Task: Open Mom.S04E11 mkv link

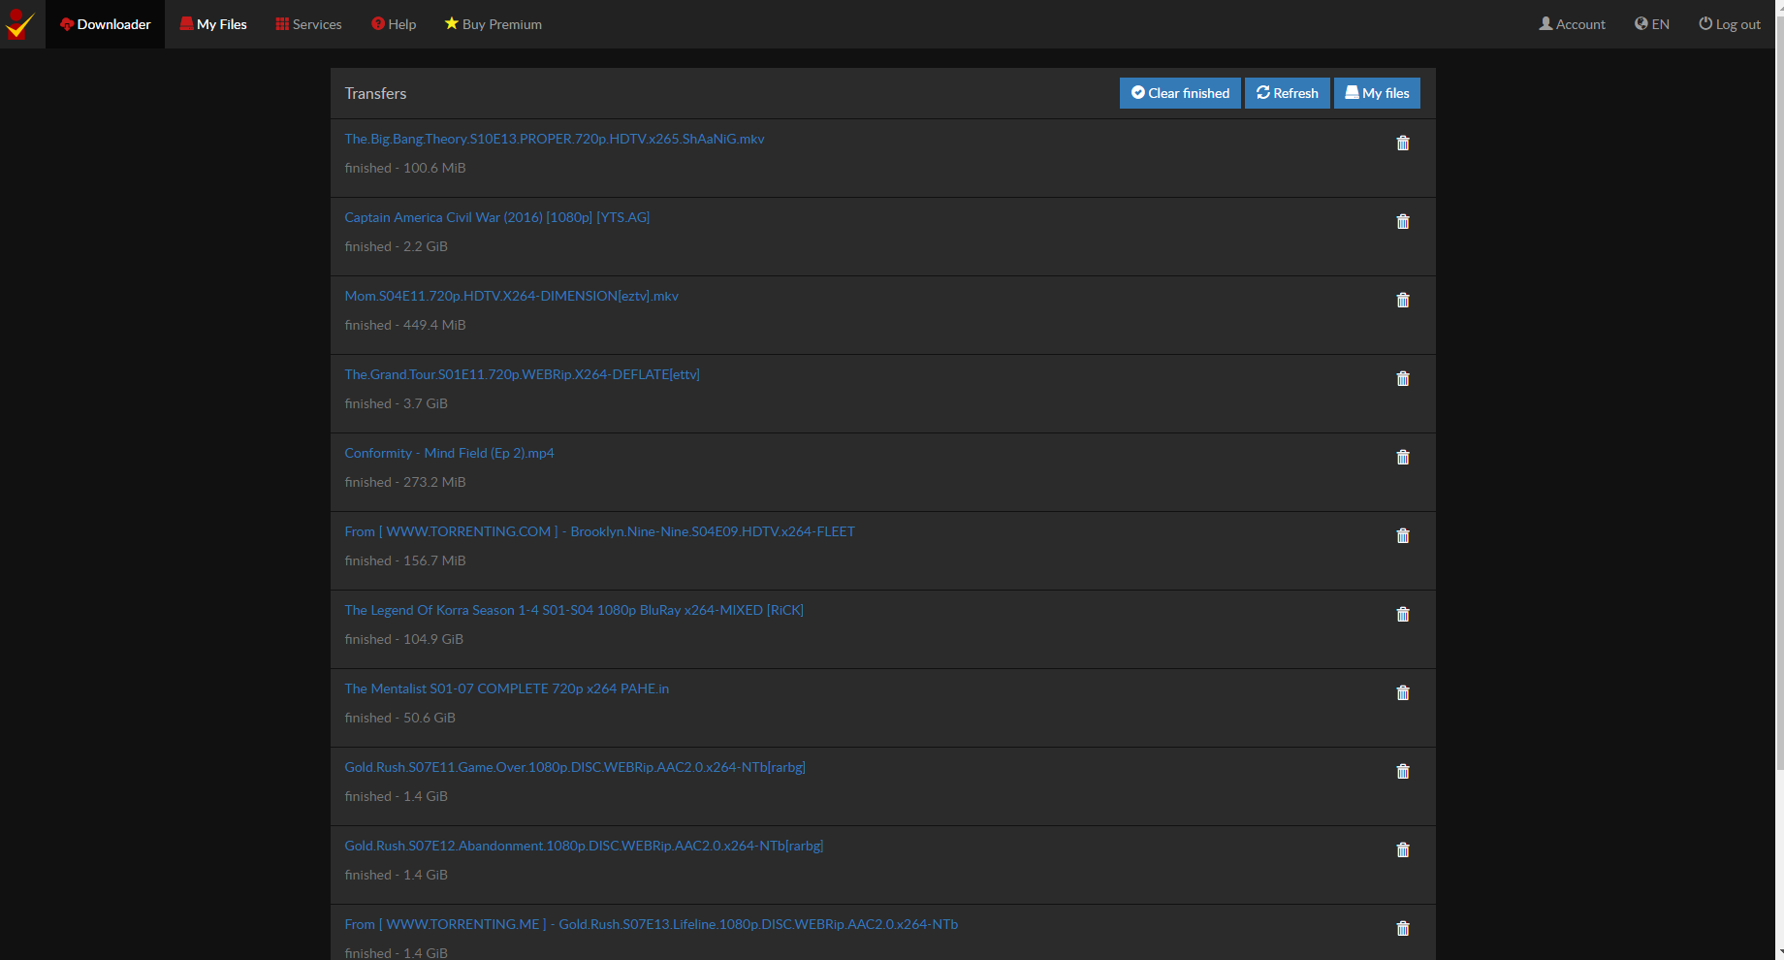Action: [x=512, y=296]
